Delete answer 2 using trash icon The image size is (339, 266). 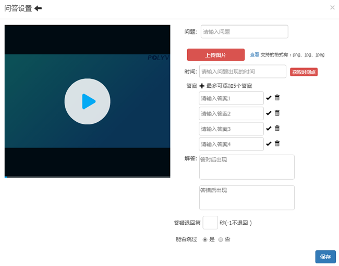277,113
